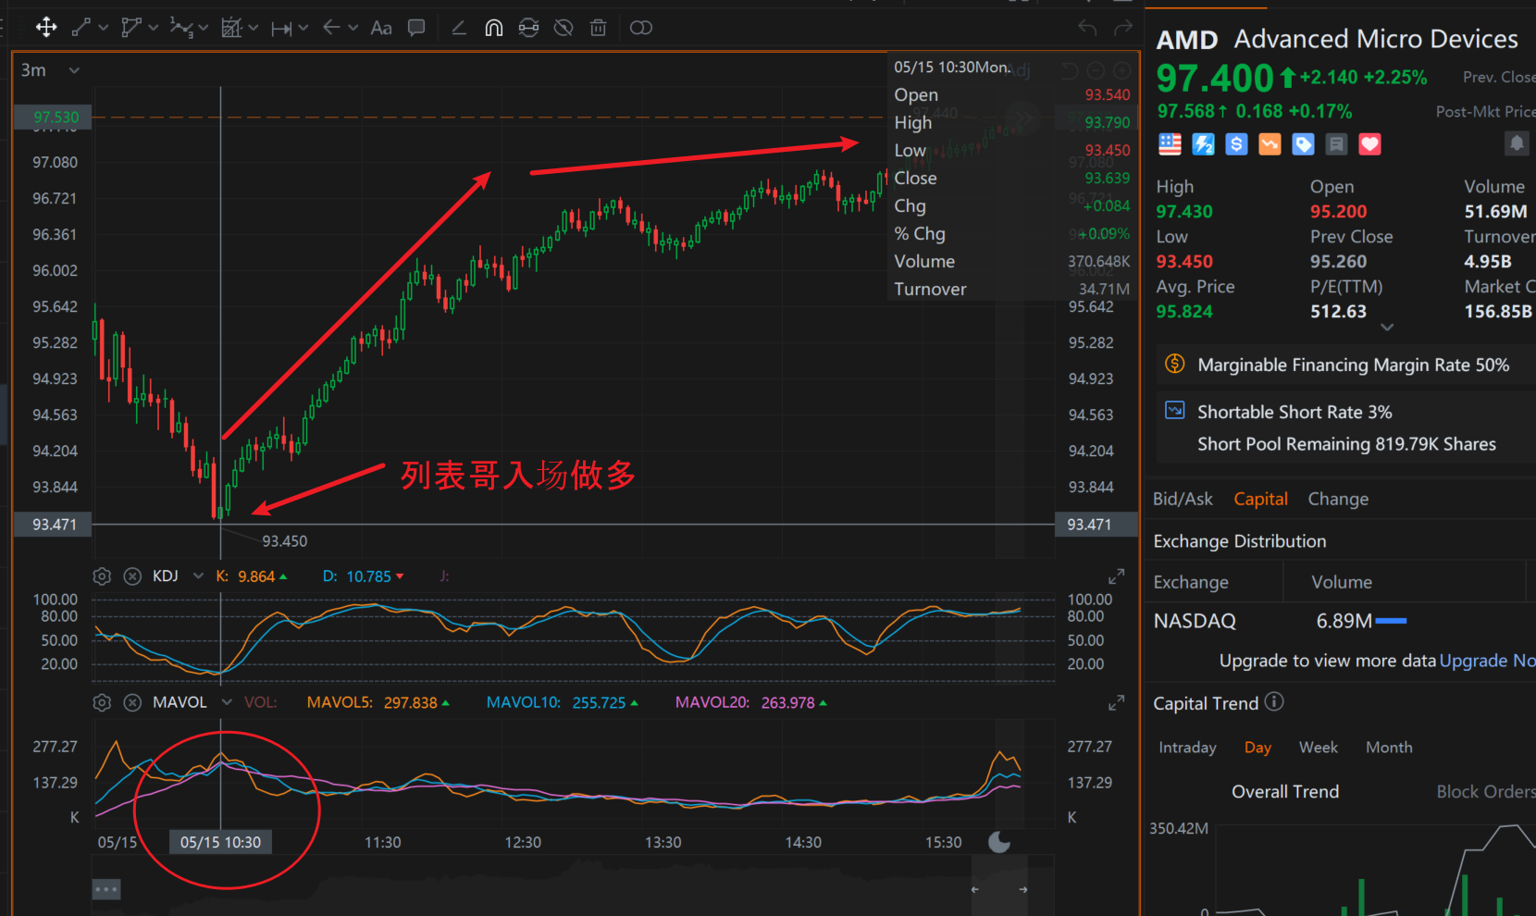Click the blue dollar sign icon
Image resolution: width=1536 pixels, height=916 pixels.
[x=1236, y=144]
